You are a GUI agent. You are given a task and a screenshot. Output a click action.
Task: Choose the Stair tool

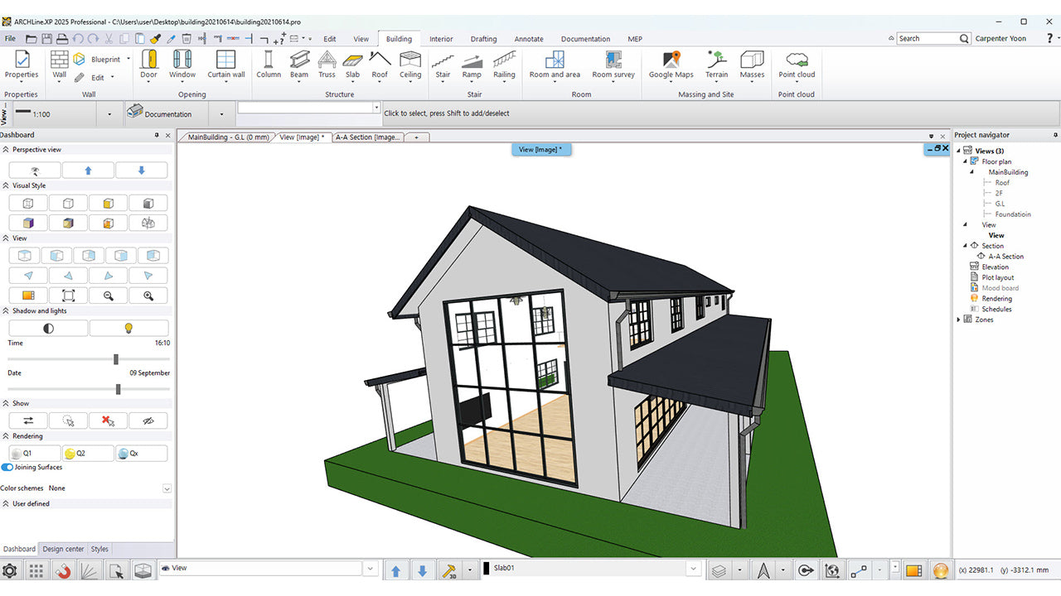(443, 64)
